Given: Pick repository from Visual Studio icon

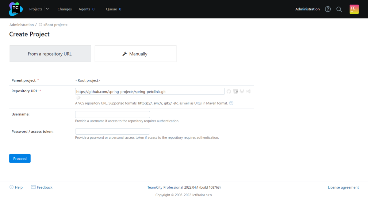Looking at the screenshot, I should coord(248,91).
